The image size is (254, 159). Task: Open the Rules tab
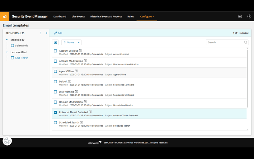pyautogui.click(x=130, y=17)
